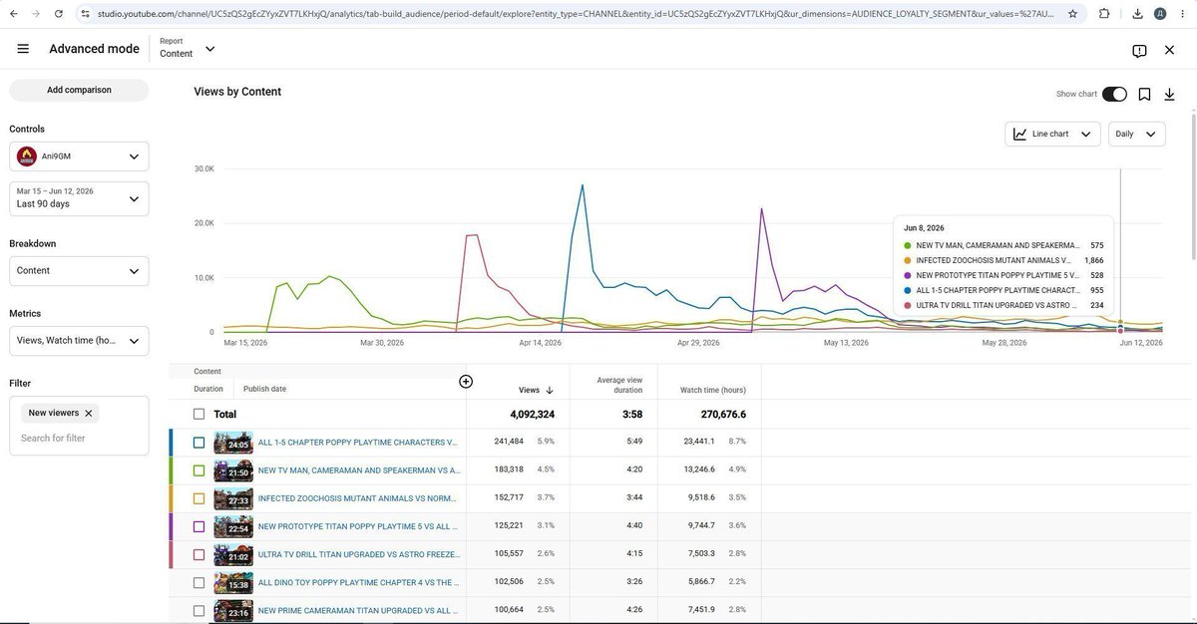Open ULTRA TV DRILL TITAN UPGRADED link
The width and height of the screenshot is (1197, 624).
pos(359,554)
